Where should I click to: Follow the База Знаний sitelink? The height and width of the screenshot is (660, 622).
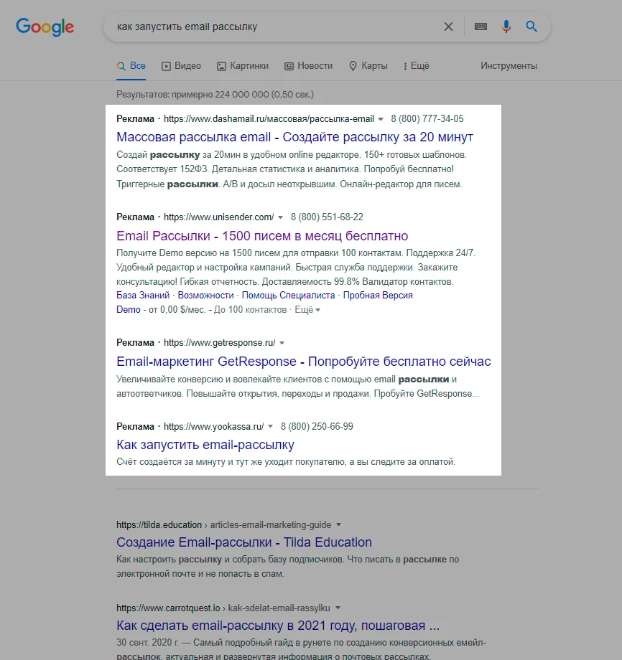143,295
